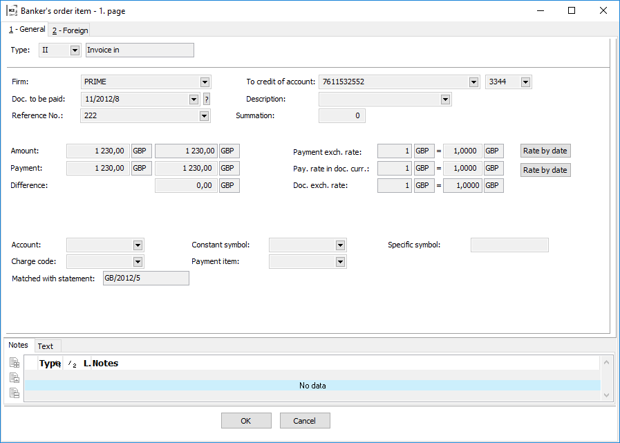
Task: Click the GBP currency box after first Payment amount
Action: click(x=142, y=168)
